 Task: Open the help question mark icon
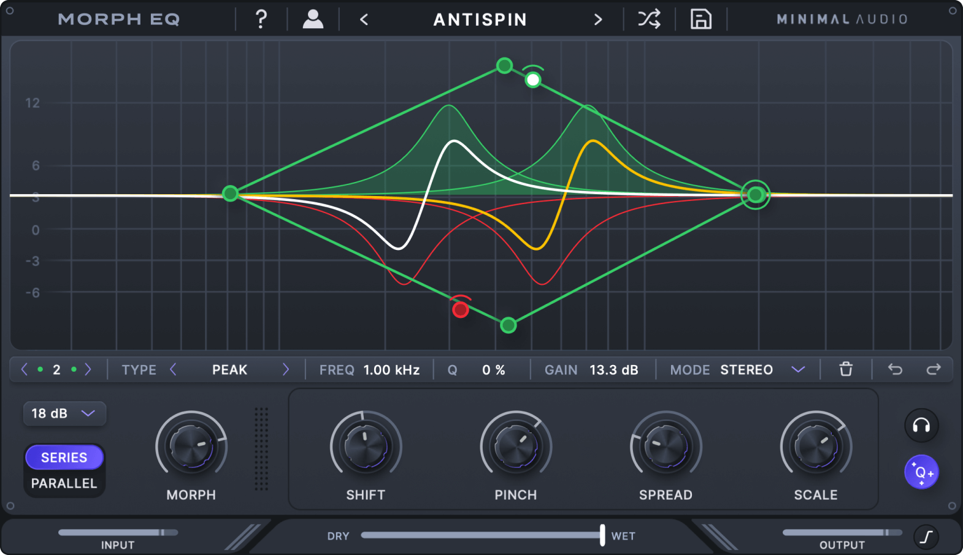tap(261, 20)
